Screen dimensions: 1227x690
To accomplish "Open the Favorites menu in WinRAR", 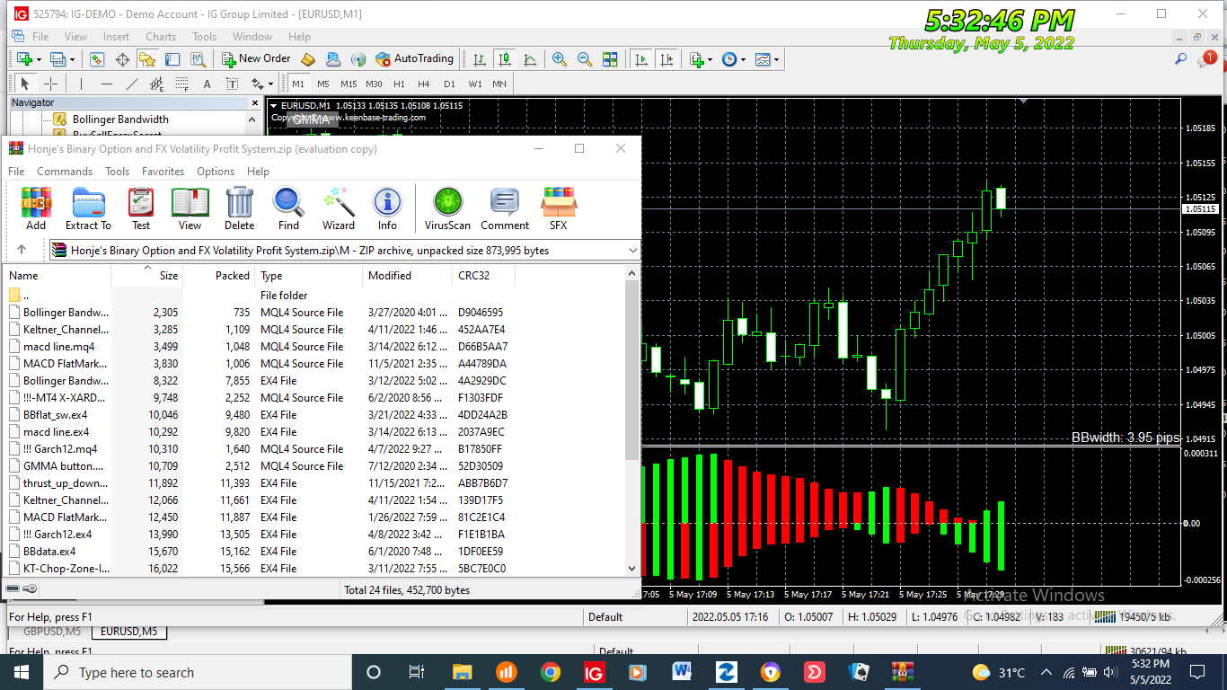I will point(163,172).
